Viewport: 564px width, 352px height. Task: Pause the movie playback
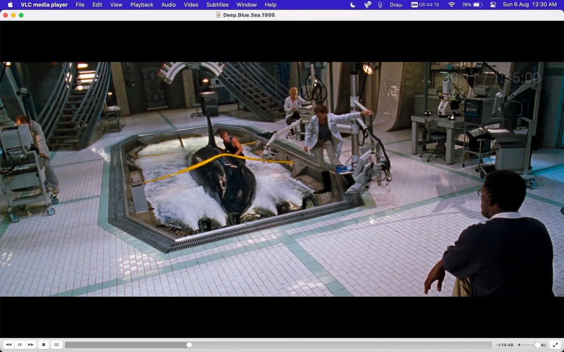click(x=20, y=345)
